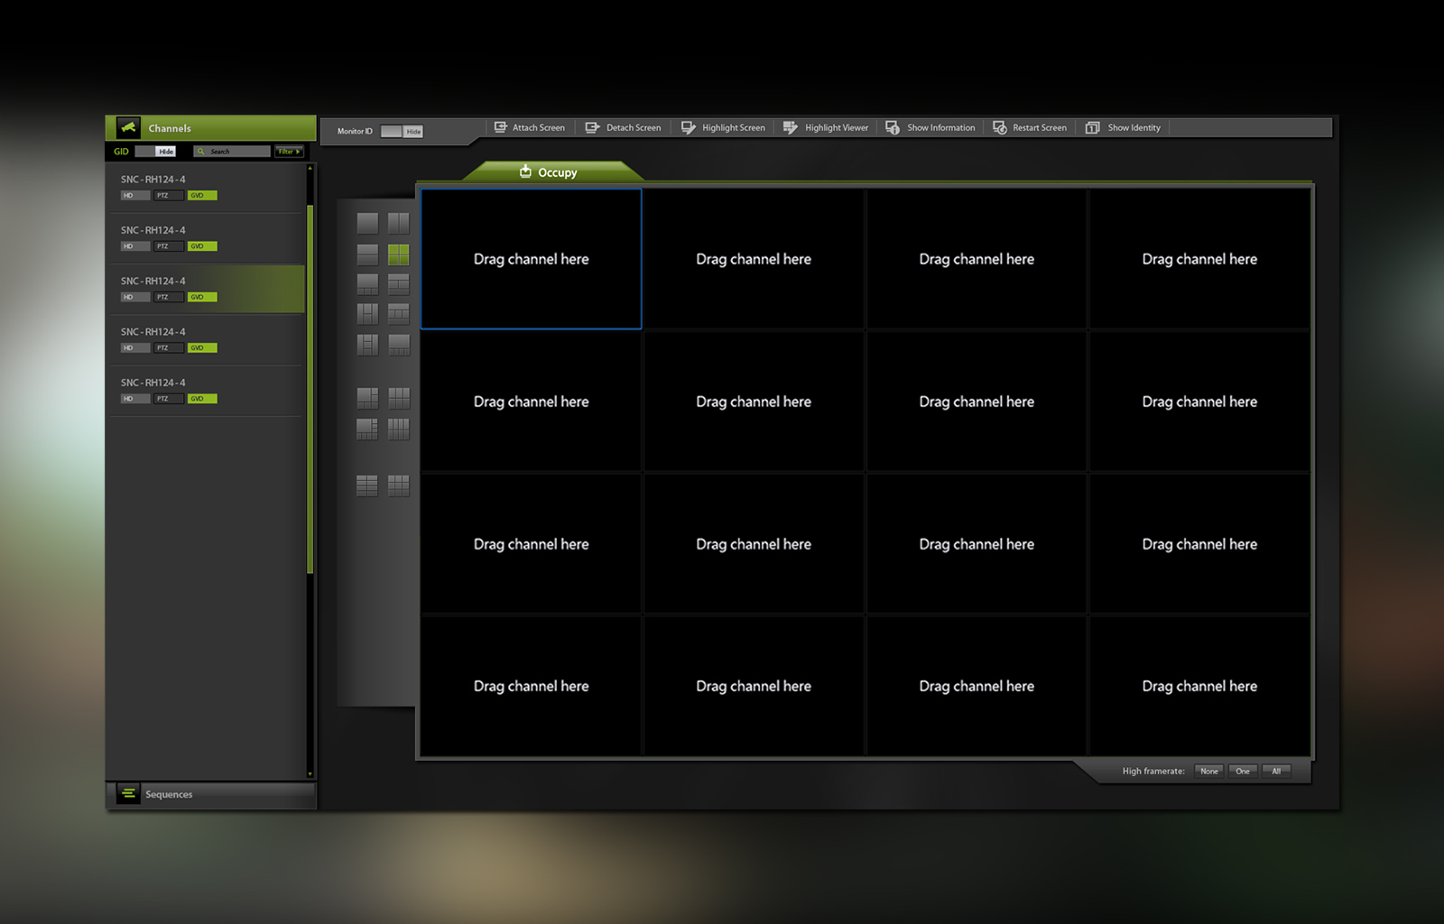
Task: Click the Attach Screen toolbar icon
Action: click(501, 128)
